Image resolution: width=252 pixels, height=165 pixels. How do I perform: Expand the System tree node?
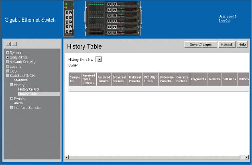(x=7, y=53)
